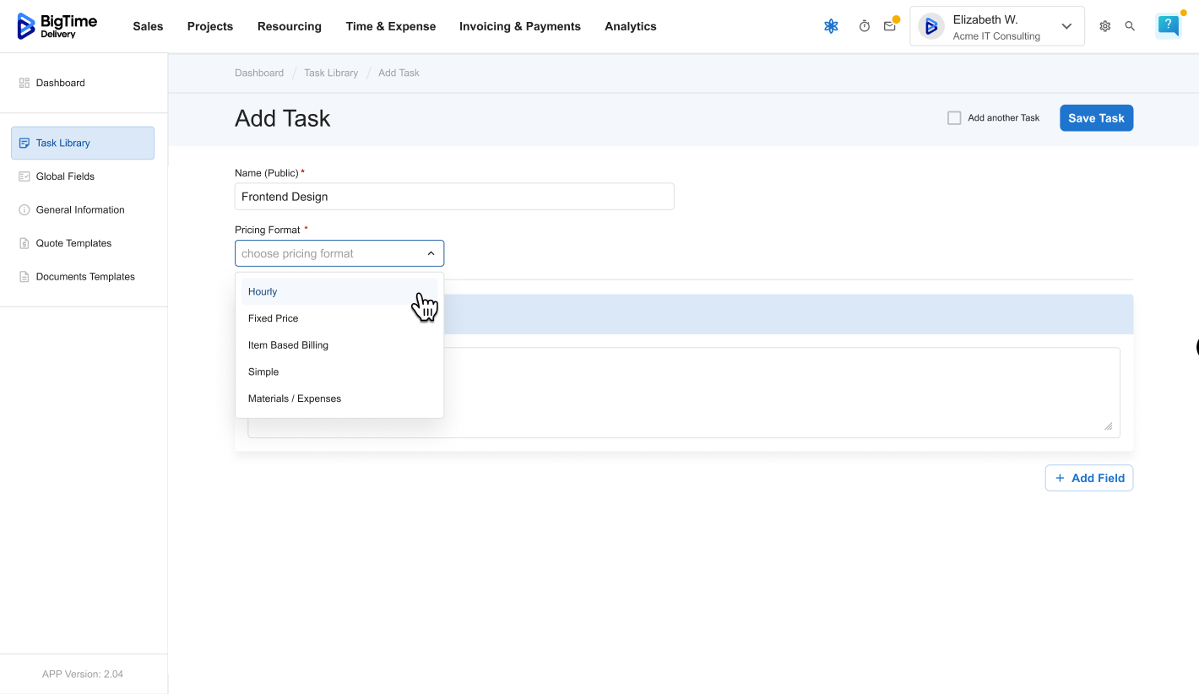Open the Invoicing & Payments menu
Viewport: 1199px width, 694px height.
(519, 26)
